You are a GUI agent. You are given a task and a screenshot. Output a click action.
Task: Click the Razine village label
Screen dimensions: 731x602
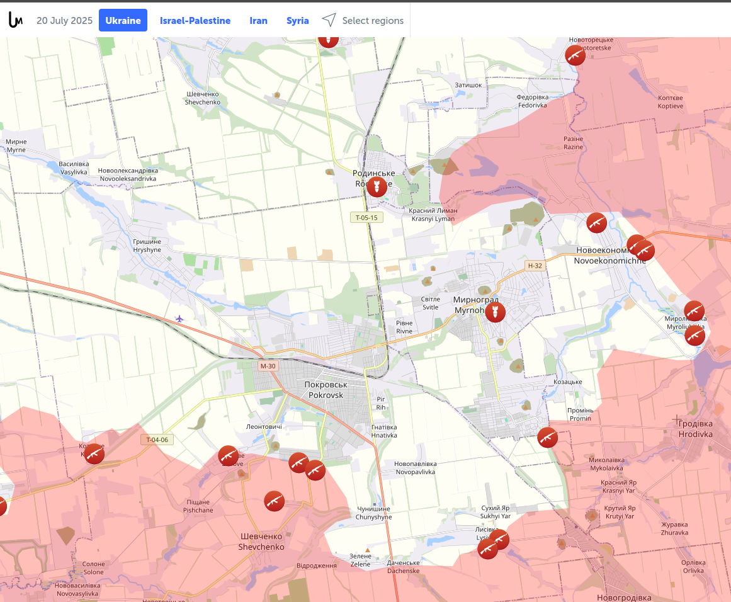click(x=574, y=143)
